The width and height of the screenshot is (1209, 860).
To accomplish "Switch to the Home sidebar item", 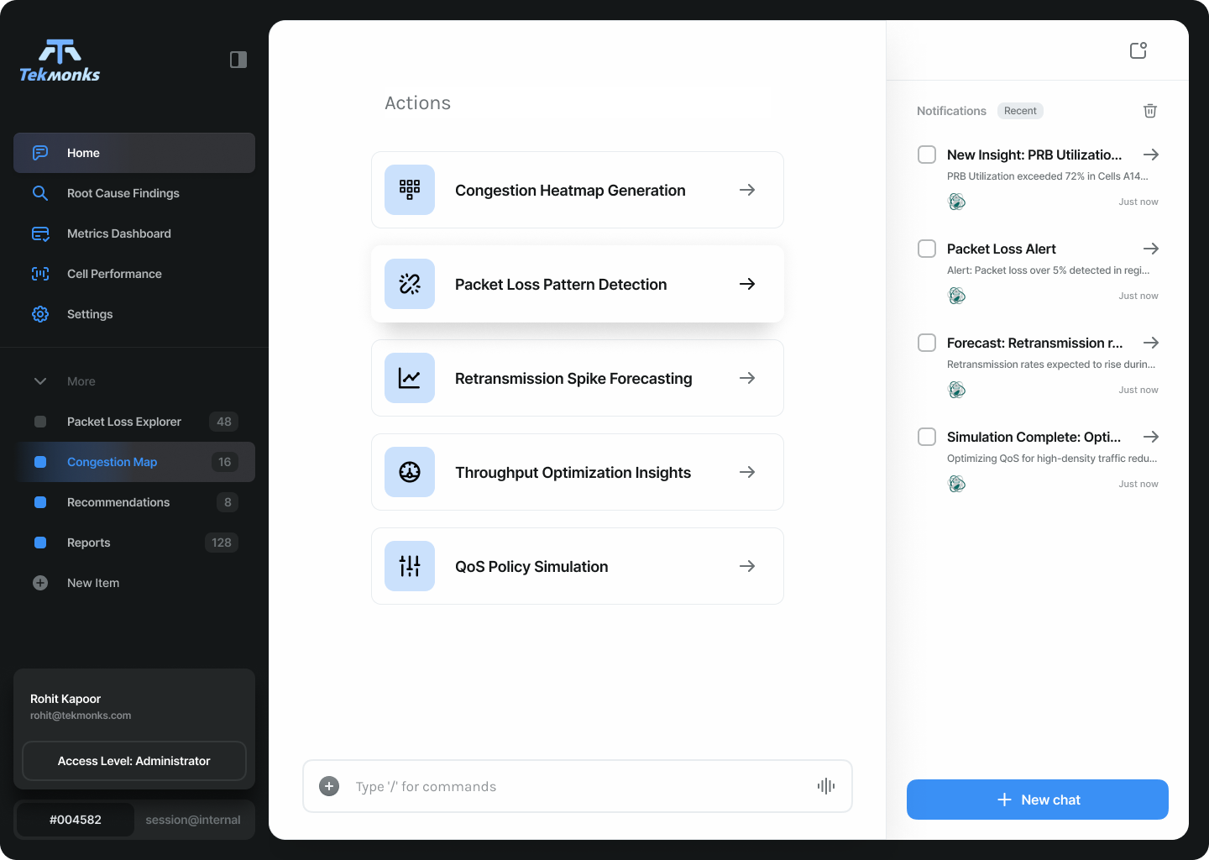I will coord(82,153).
